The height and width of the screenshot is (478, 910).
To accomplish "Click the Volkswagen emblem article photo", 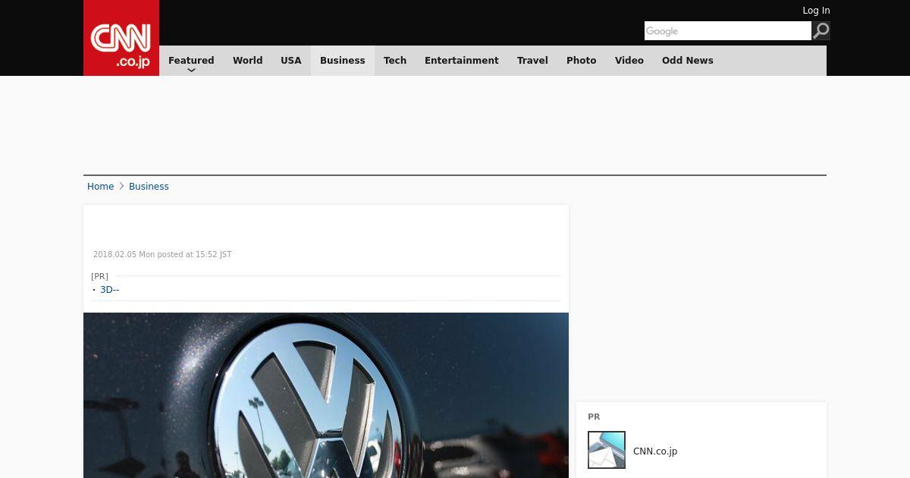I will [x=326, y=395].
